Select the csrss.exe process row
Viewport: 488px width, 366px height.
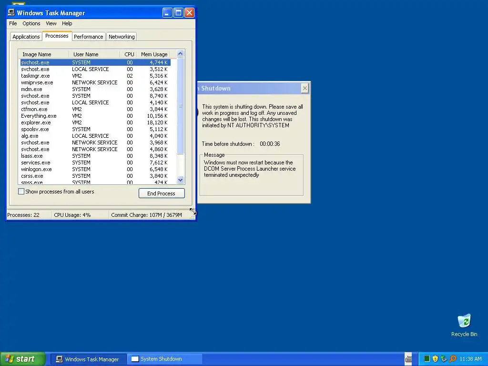95,176
